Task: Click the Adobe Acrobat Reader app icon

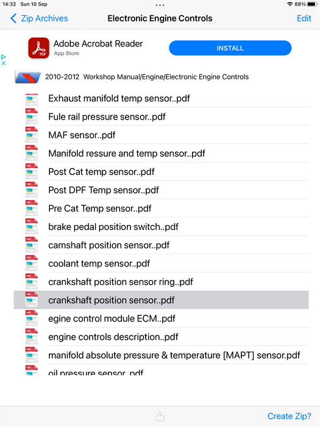Action: (38, 48)
